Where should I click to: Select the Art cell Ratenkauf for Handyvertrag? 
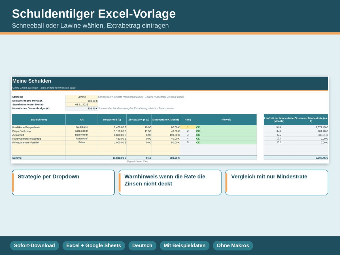[82, 139]
